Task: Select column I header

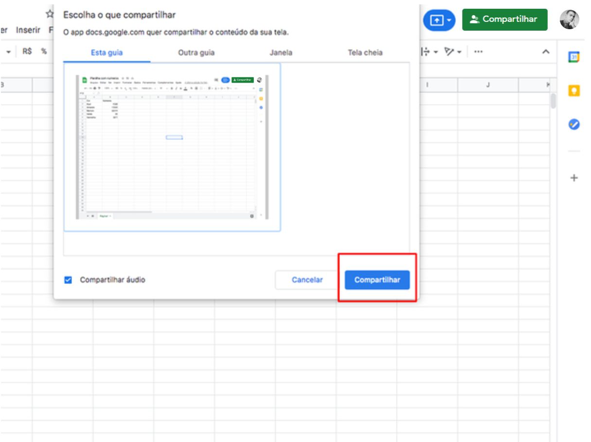Action: [427, 85]
